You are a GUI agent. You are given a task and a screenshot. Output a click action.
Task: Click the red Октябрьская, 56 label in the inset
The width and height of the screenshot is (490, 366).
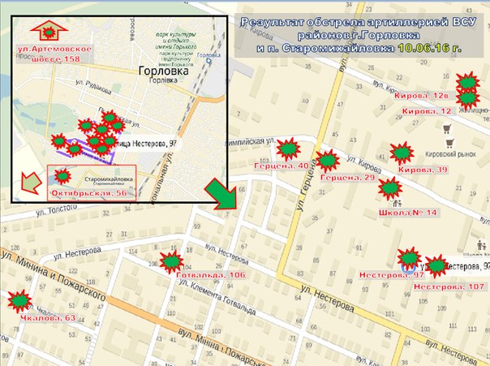tap(89, 193)
